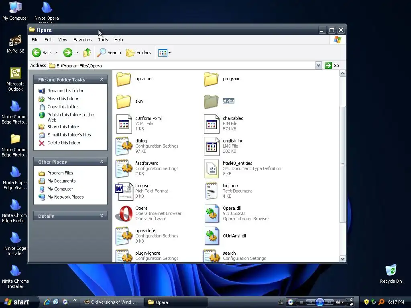Screen dimensions: 411x308
Task: Launch Internet Explorer from Quick Launch
Action: coord(47,302)
